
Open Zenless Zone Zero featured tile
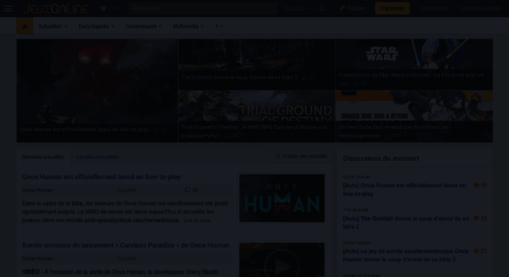coord(414,117)
